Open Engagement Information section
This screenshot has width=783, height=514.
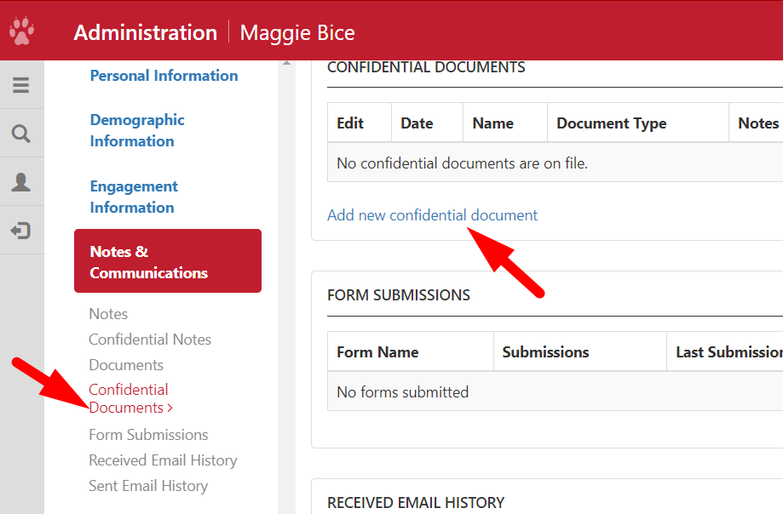(x=134, y=197)
